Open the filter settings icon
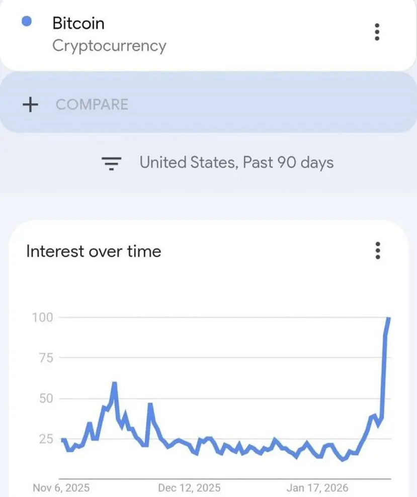The image size is (417, 497). (x=112, y=163)
